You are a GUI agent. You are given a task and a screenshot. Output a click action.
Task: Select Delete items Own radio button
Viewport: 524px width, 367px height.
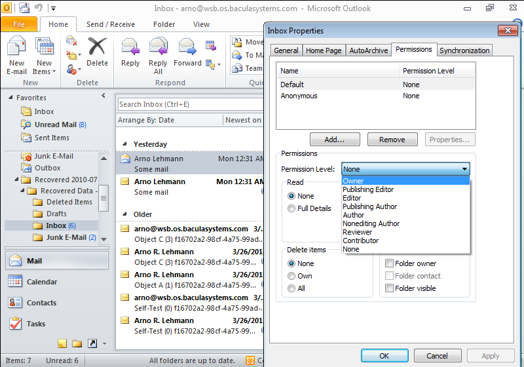pyautogui.click(x=291, y=276)
